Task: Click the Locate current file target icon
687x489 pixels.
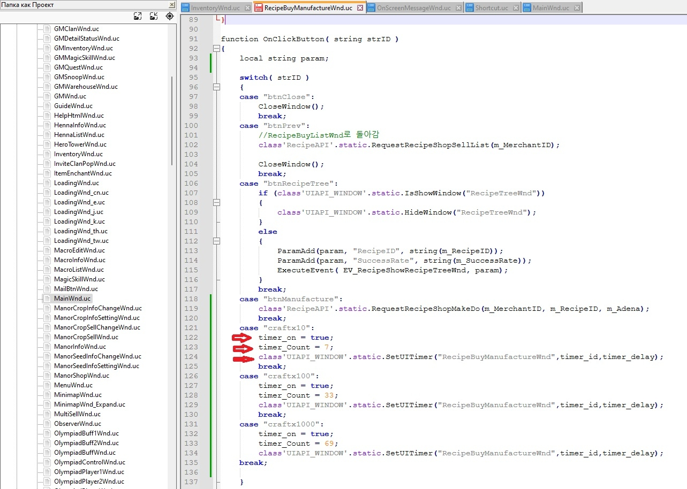Action: [x=170, y=16]
